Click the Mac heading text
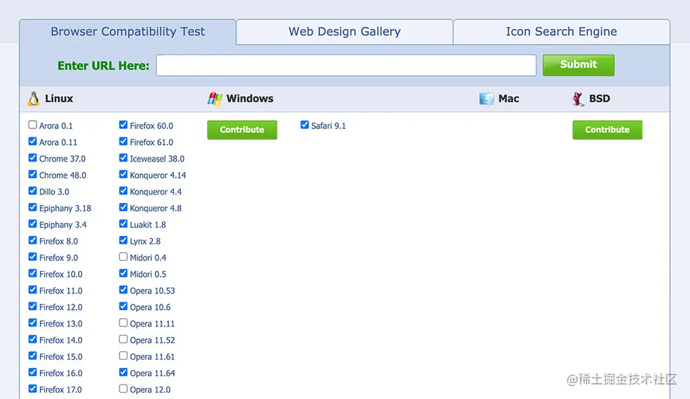690x399 pixels. (x=509, y=99)
